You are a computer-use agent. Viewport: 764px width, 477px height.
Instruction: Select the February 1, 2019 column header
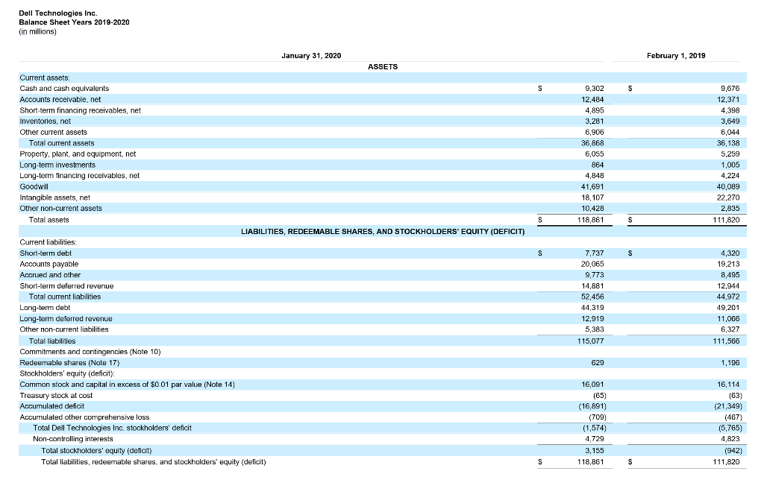(x=675, y=55)
